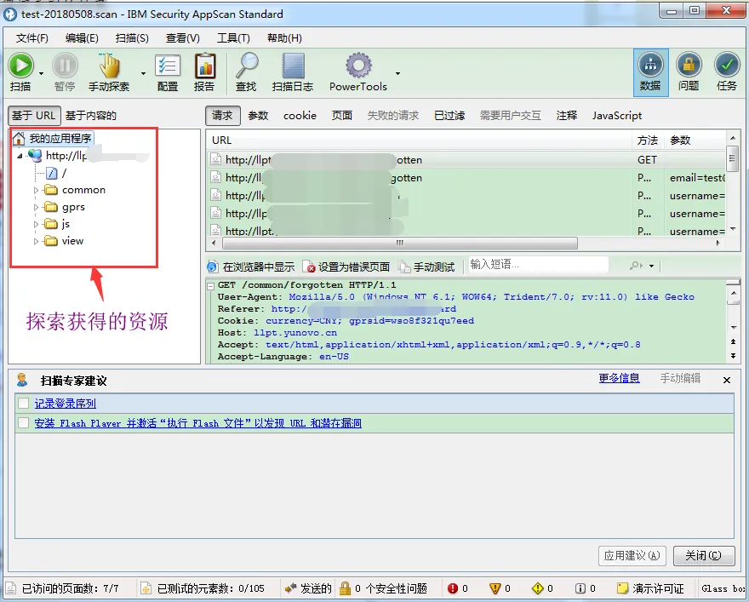Open the 工具(T) menu
This screenshot has width=749, height=602.
pyautogui.click(x=233, y=38)
